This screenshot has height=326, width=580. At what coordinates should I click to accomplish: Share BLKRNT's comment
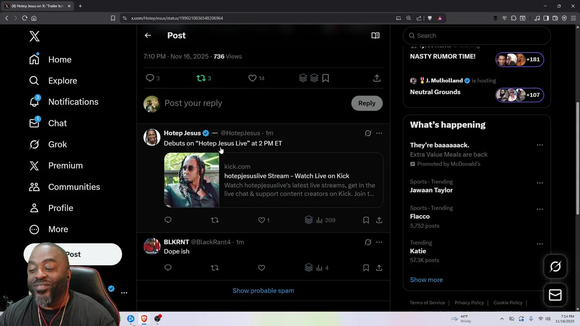pyautogui.click(x=379, y=268)
